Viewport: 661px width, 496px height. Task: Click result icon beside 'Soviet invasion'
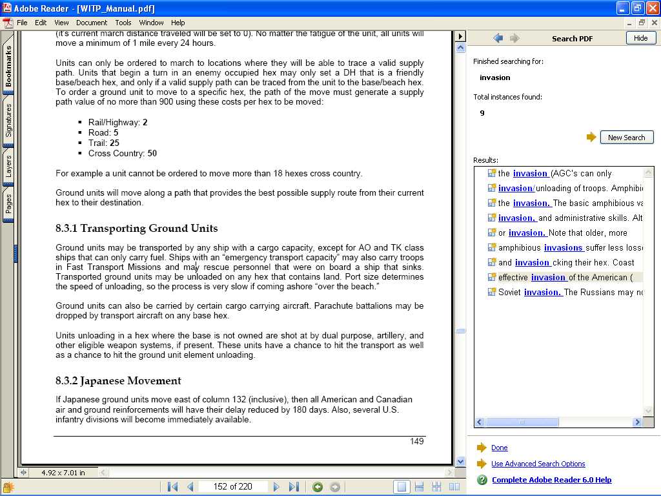(x=491, y=291)
